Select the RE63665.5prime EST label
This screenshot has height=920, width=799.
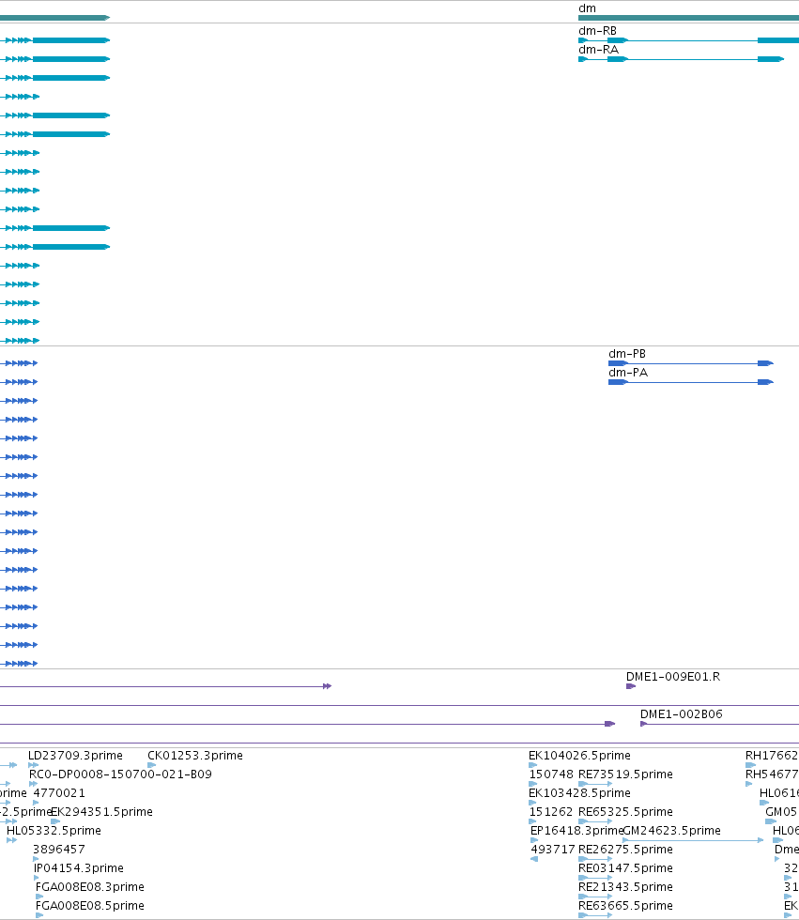625,905
